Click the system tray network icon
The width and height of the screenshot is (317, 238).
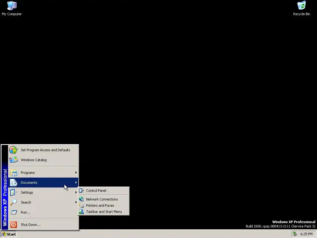[295, 234]
